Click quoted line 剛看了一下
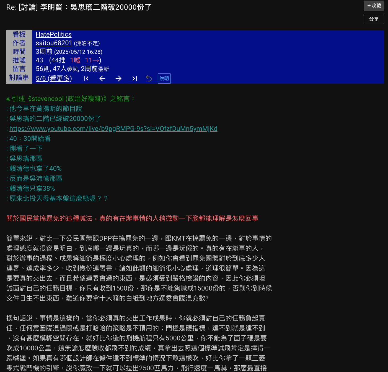 (24, 149)
